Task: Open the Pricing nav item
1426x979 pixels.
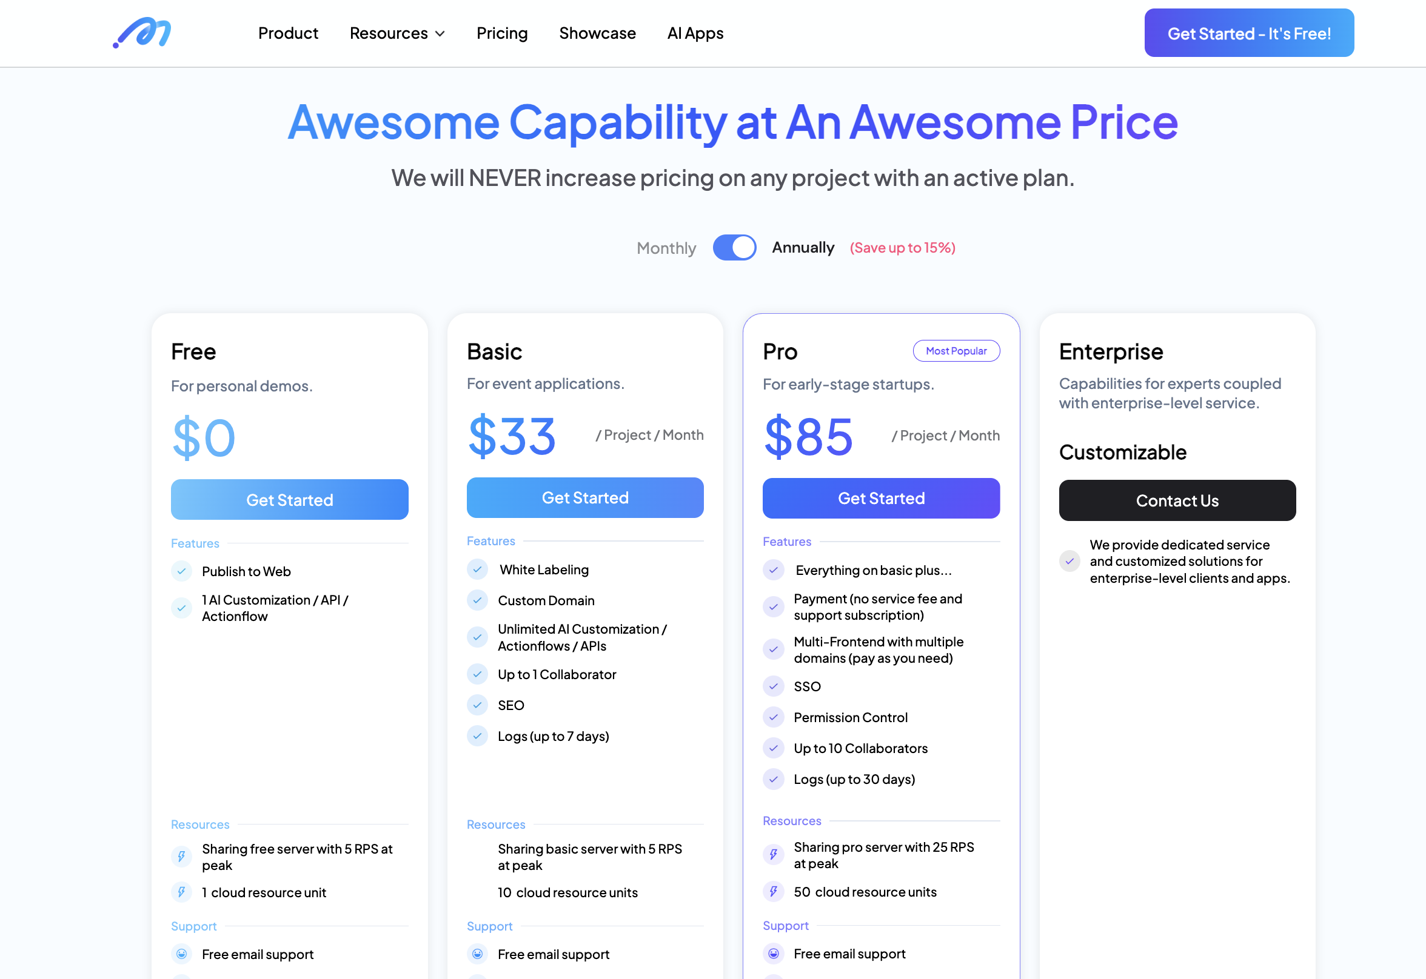Action: tap(501, 33)
